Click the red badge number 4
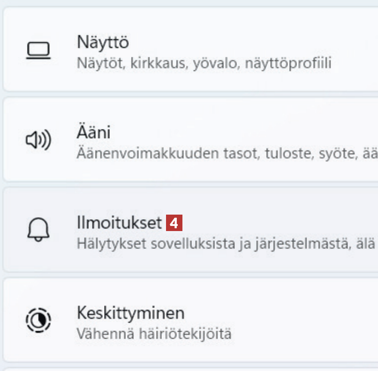Viewport: 378px width, 371px height. pyautogui.click(x=174, y=223)
